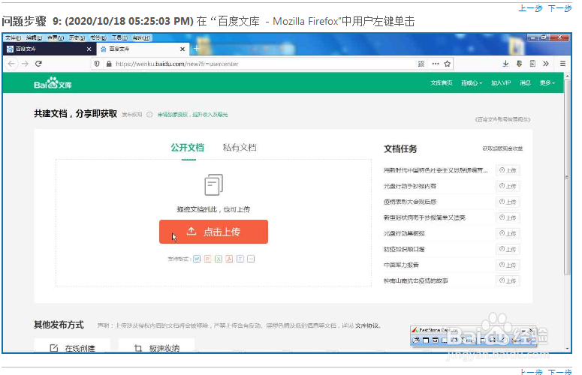Go back with the Firefox back arrow
Image resolution: width=582 pixels, height=375 pixels.
click(x=11, y=64)
